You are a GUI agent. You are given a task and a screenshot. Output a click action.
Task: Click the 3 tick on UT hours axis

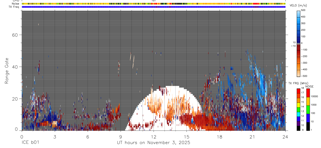pos(55,137)
